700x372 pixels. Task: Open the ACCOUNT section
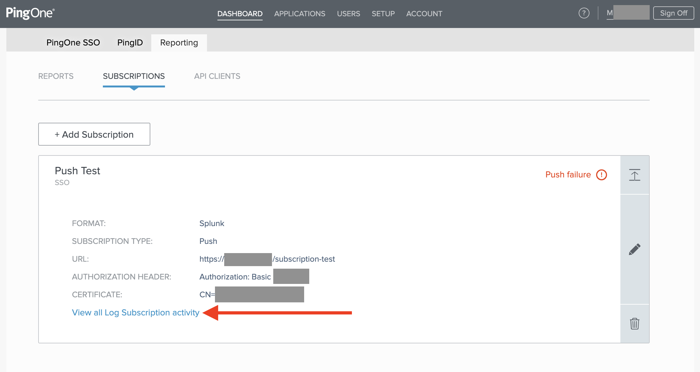(x=424, y=14)
